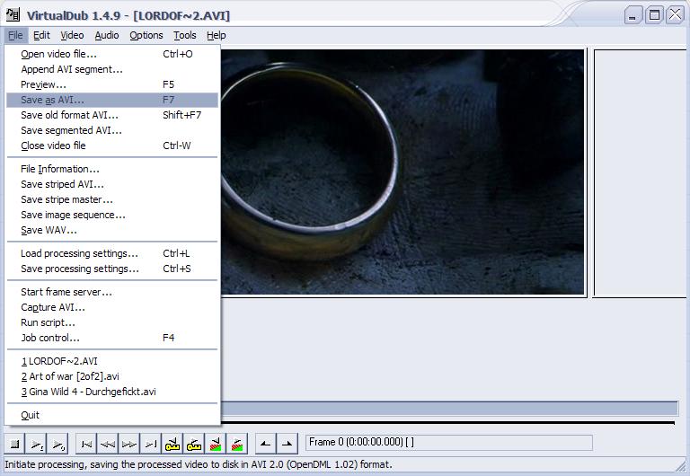Open the third recent file entry

(112, 392)
